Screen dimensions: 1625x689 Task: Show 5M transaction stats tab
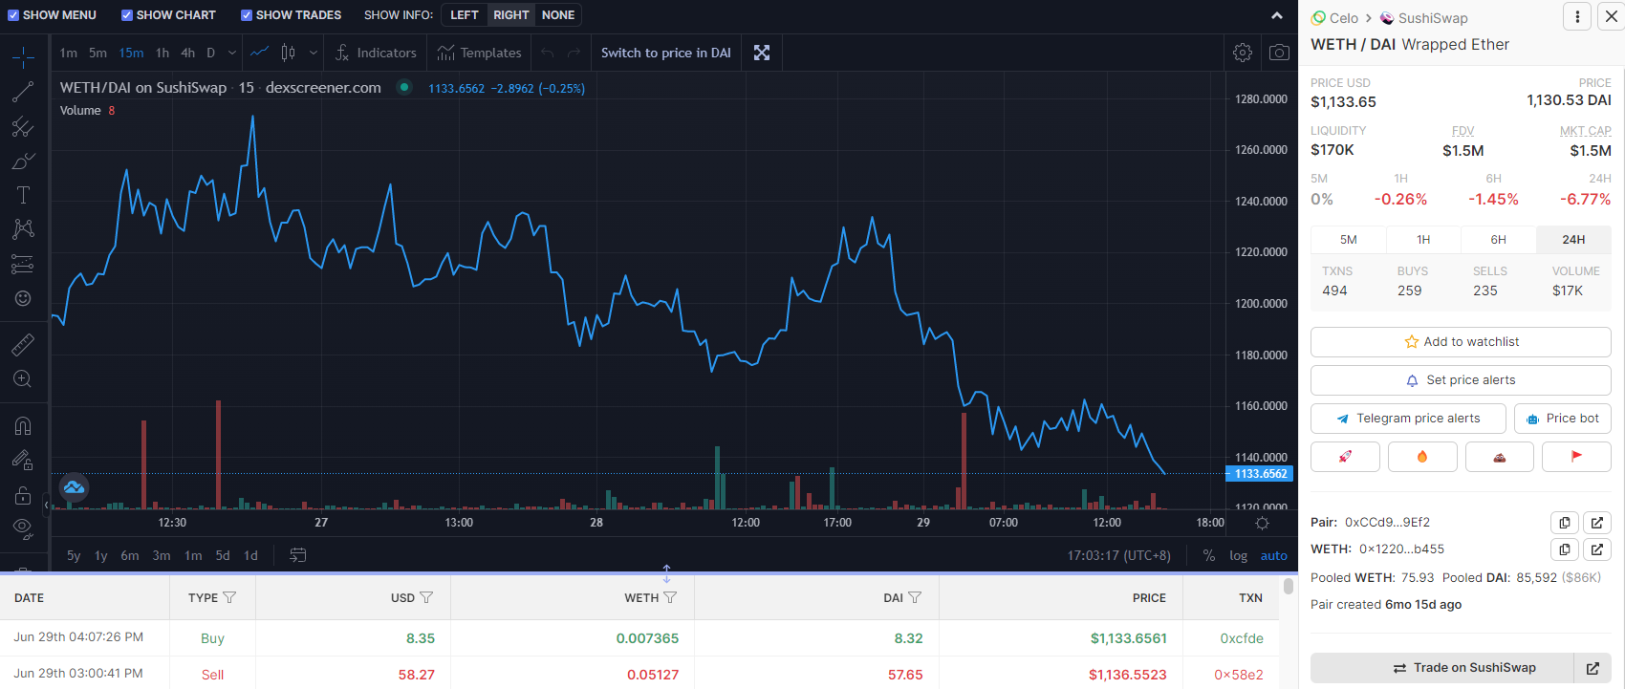coord(1349,240)
